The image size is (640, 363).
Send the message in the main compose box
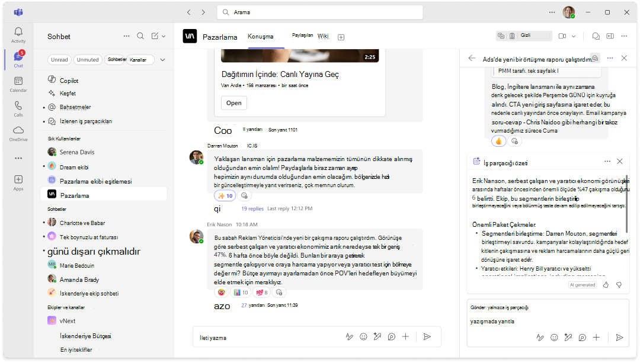coord(427,337)
